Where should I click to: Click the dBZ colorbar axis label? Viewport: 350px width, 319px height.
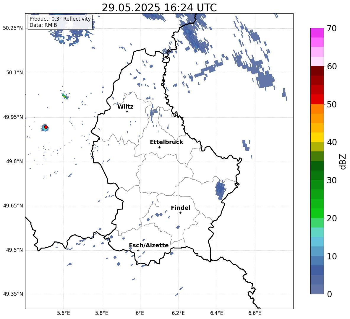[x=343, y=161]
